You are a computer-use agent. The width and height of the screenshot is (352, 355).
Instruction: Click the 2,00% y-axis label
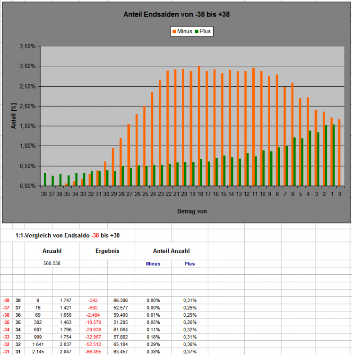(27, 106)
